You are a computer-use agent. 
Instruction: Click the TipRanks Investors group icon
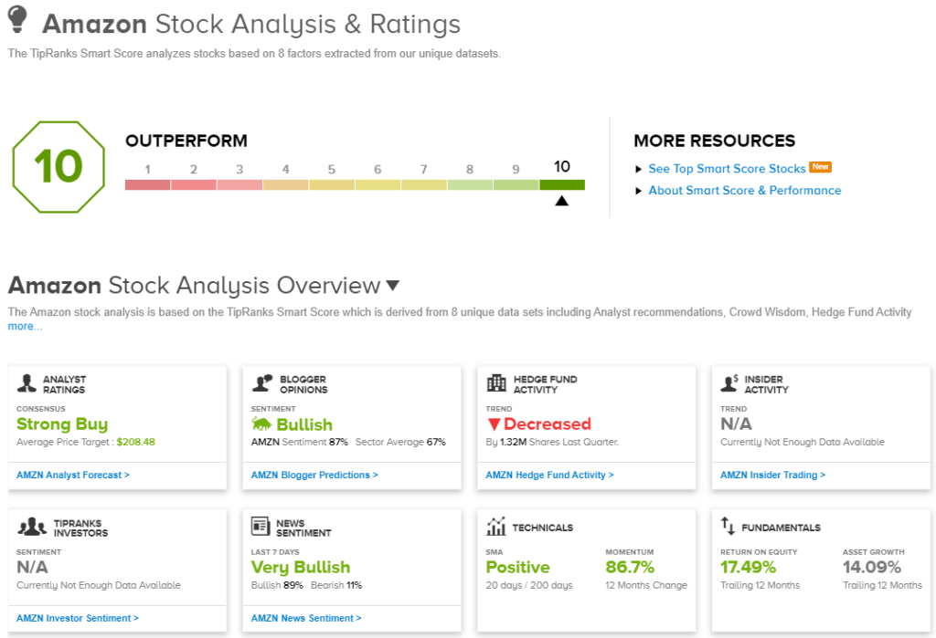click(31, 527)
